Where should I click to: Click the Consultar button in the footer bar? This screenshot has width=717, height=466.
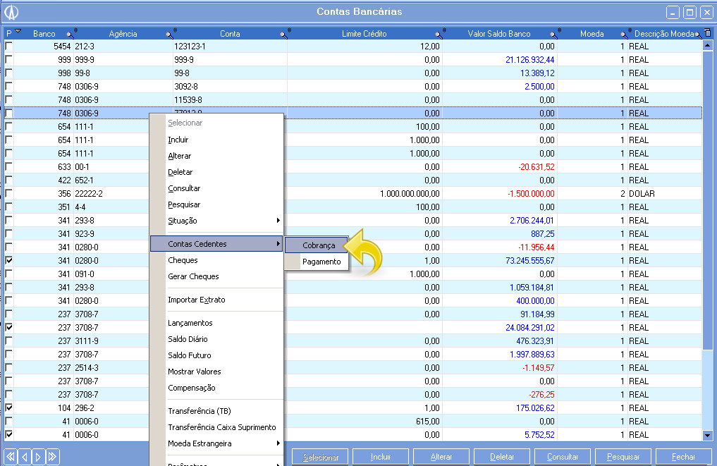(x=563, y=457)
